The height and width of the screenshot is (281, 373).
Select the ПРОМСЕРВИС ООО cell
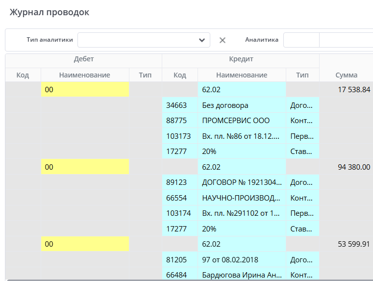tap(241, 121)
